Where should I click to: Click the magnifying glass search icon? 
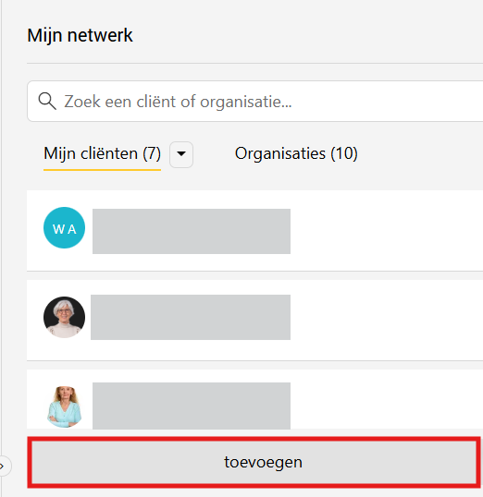[x=47, y=101]
